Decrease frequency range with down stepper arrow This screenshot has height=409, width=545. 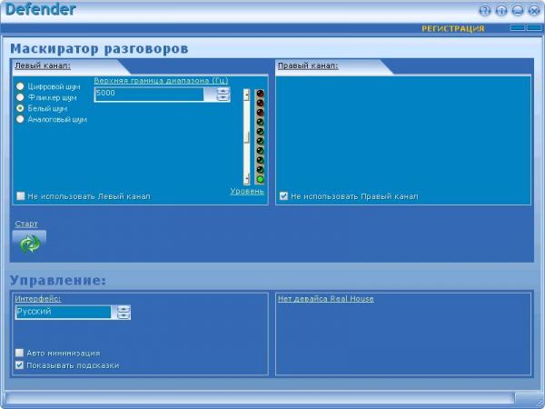(223, 98)
